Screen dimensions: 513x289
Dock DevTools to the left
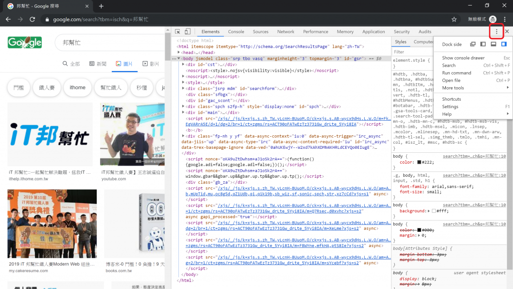pos(483,44)
